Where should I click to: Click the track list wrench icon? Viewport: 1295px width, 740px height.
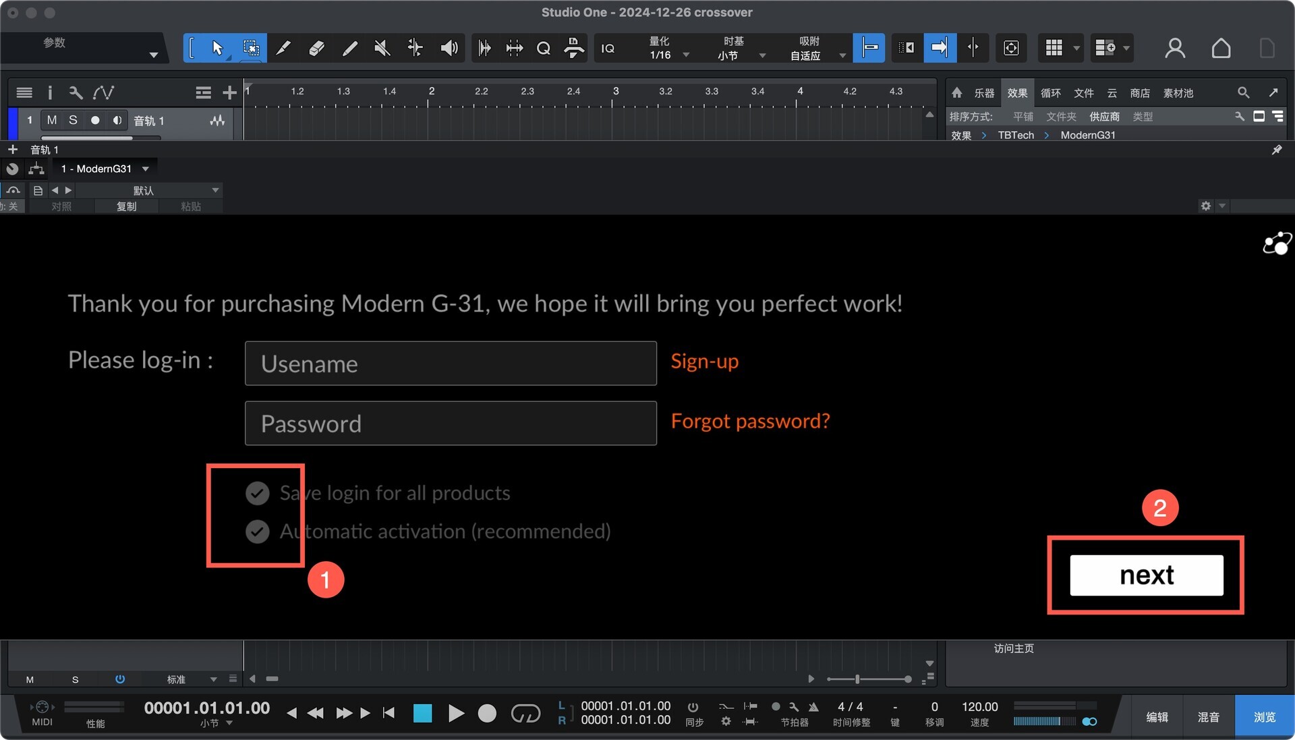76,92
